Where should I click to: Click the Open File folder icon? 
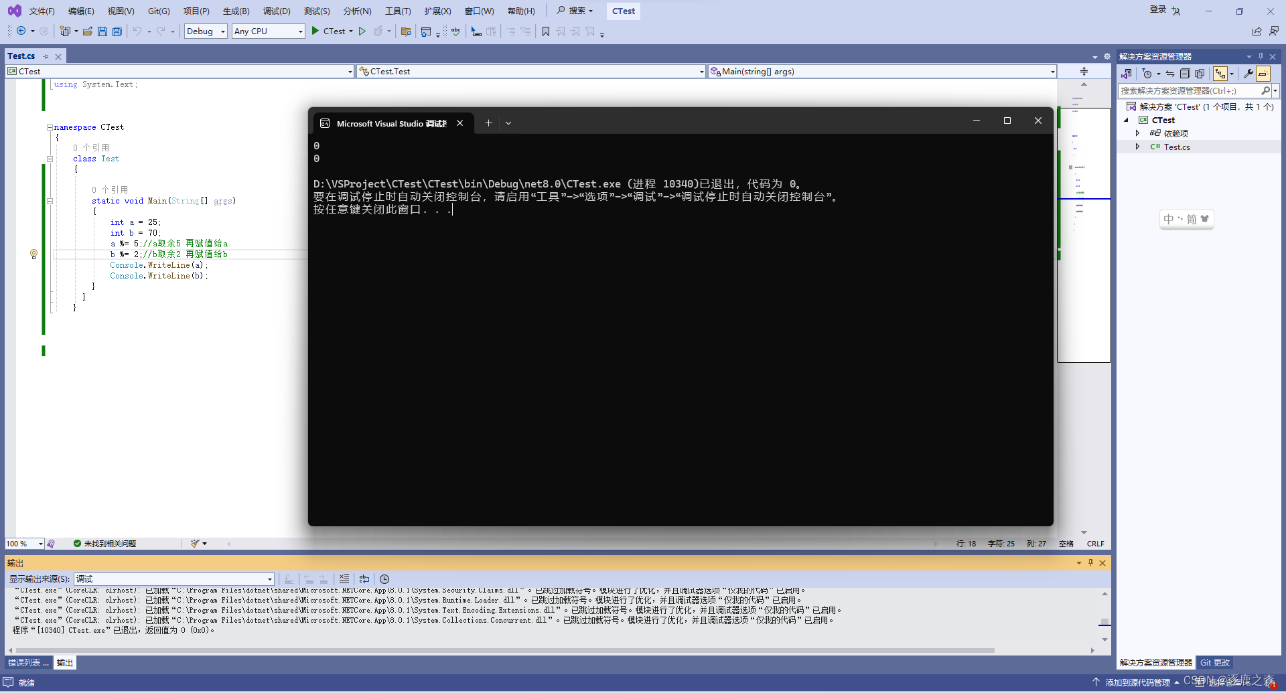[88, 31]
